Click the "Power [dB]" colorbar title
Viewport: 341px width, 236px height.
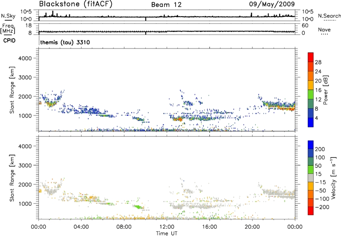pyautogui.click(x=326, y=90)
